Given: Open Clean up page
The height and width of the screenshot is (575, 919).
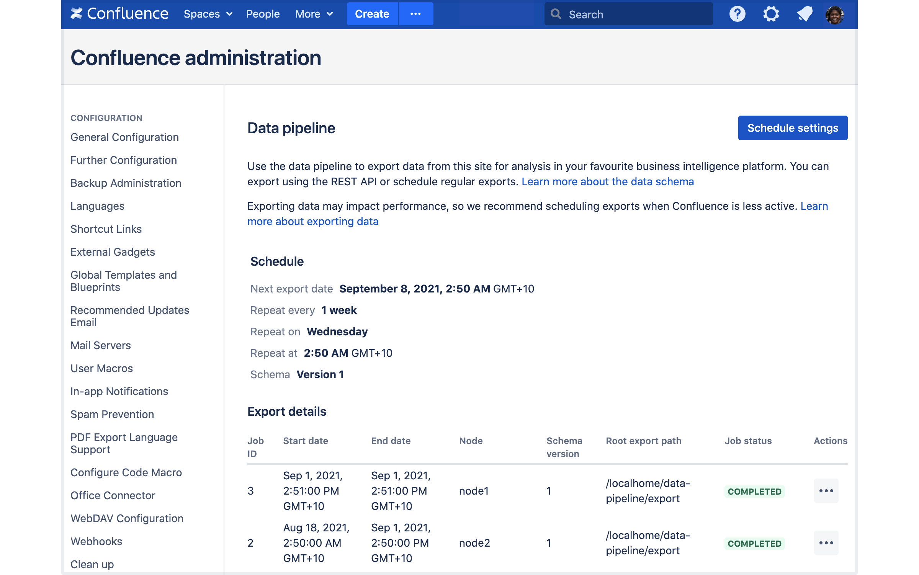Looking at the screenshot, I should click(92, 564).
